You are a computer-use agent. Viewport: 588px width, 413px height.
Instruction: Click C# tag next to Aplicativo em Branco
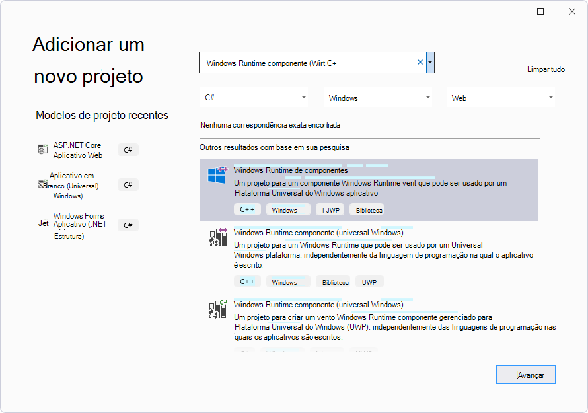[128, 185]
